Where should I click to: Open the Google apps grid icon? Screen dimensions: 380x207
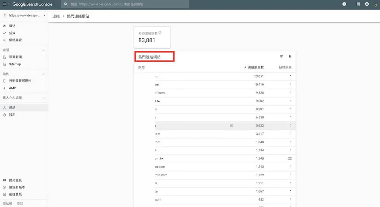pos(358,4)
